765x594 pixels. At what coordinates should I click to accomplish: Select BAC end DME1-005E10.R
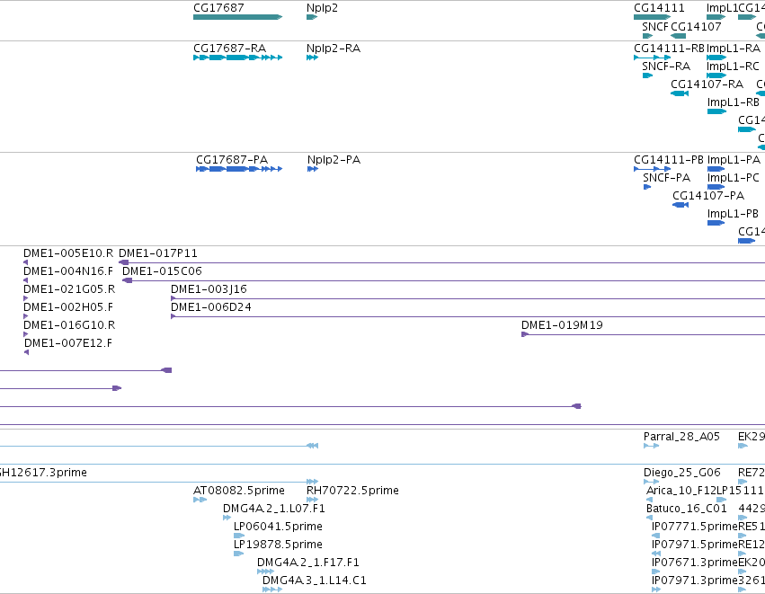[26, 262]
